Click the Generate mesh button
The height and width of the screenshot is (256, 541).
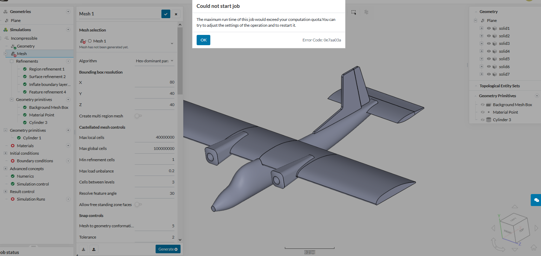coord(168,249)
